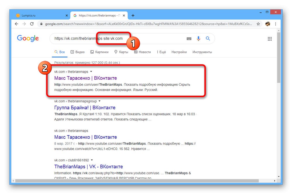Open a new tab with the plus button
This screenshot has height=194, width=292.
click(133, 16)
